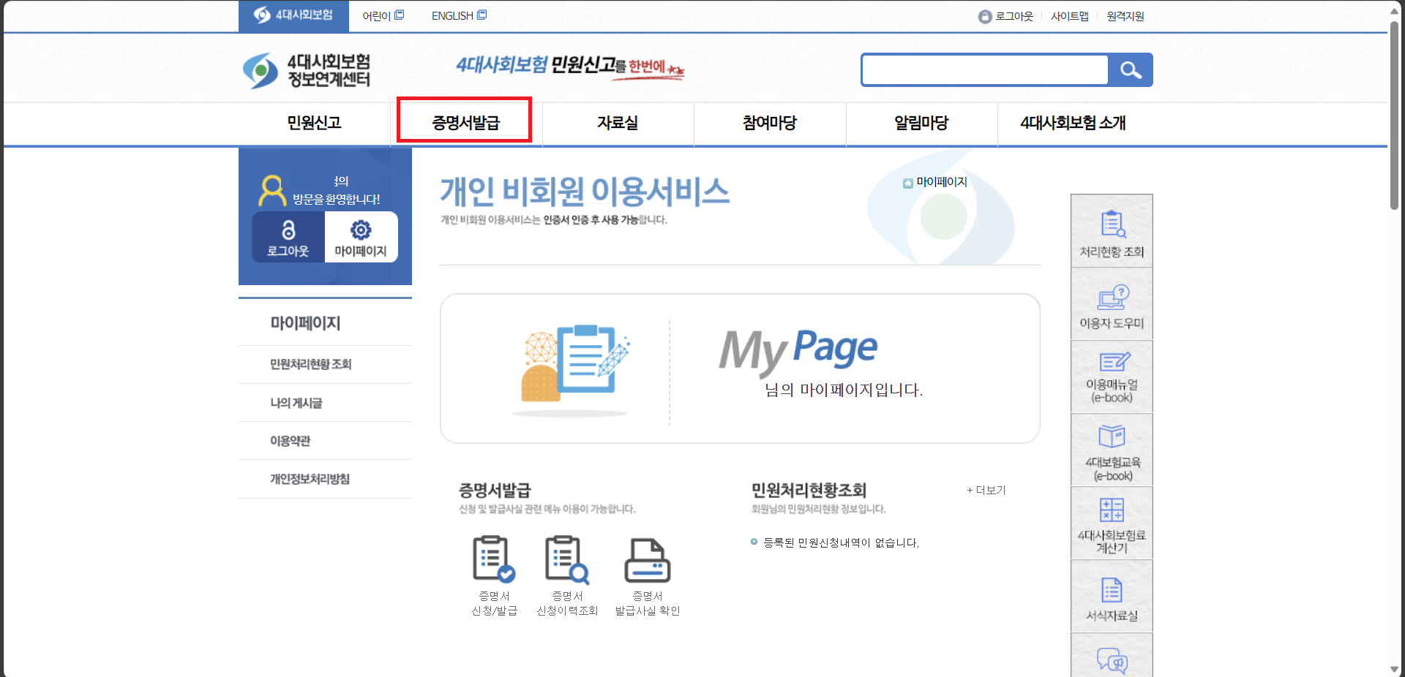Image resolution: width=1405 pixels, height=677 pixels.
Task: Click inside the search input field
Action: pos(984,69)
